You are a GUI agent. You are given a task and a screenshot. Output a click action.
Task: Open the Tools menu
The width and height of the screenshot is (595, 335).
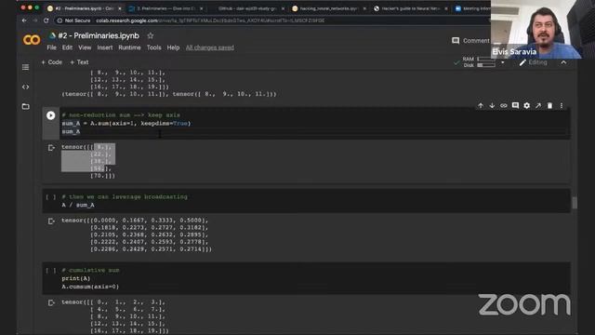click(153, 47)
